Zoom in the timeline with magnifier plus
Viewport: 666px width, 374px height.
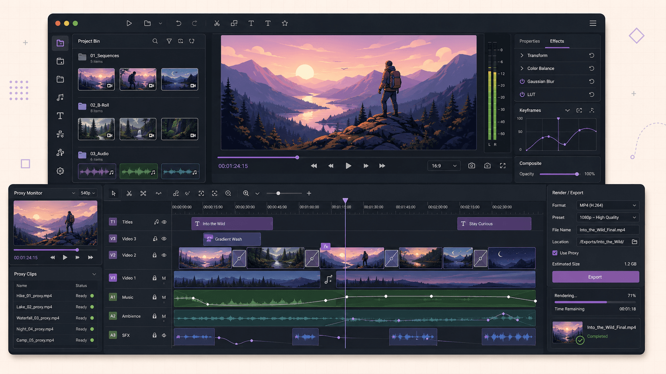[x=246, y=193]
